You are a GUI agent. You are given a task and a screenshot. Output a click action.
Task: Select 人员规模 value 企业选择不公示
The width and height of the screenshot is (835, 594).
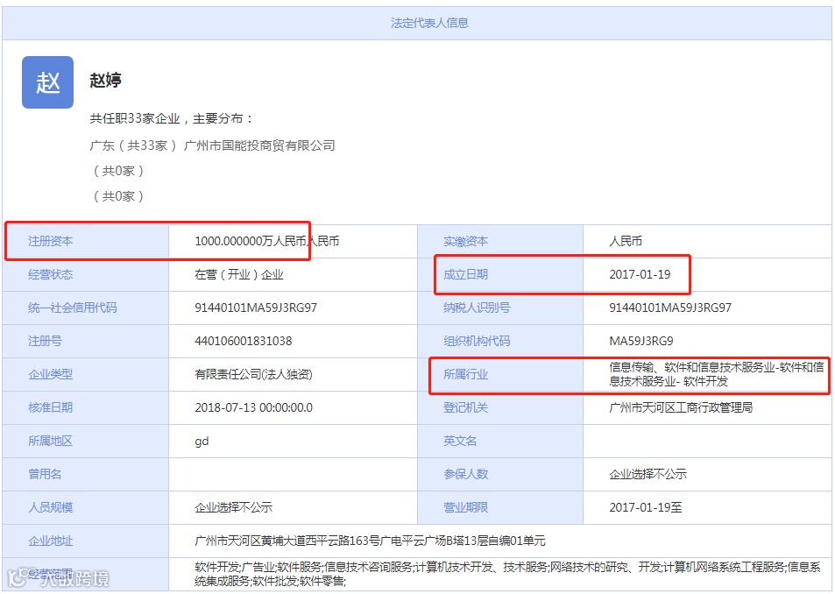pos(233,507)
